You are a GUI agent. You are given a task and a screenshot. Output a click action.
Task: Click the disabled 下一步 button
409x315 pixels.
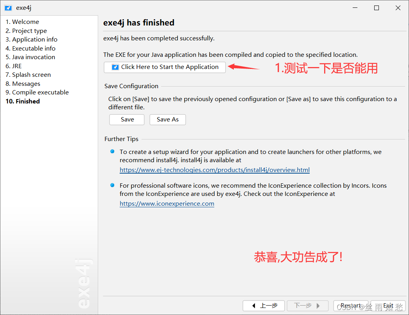tap(308, 306)
